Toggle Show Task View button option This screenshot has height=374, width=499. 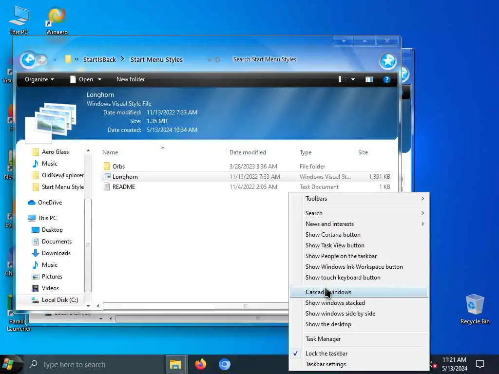359,245
